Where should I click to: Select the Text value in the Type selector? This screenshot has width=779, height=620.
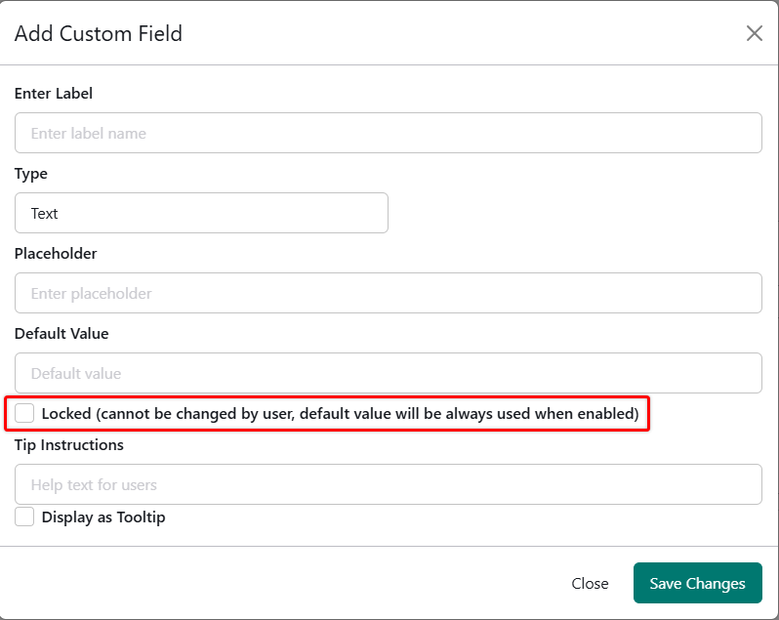(45, 213)
